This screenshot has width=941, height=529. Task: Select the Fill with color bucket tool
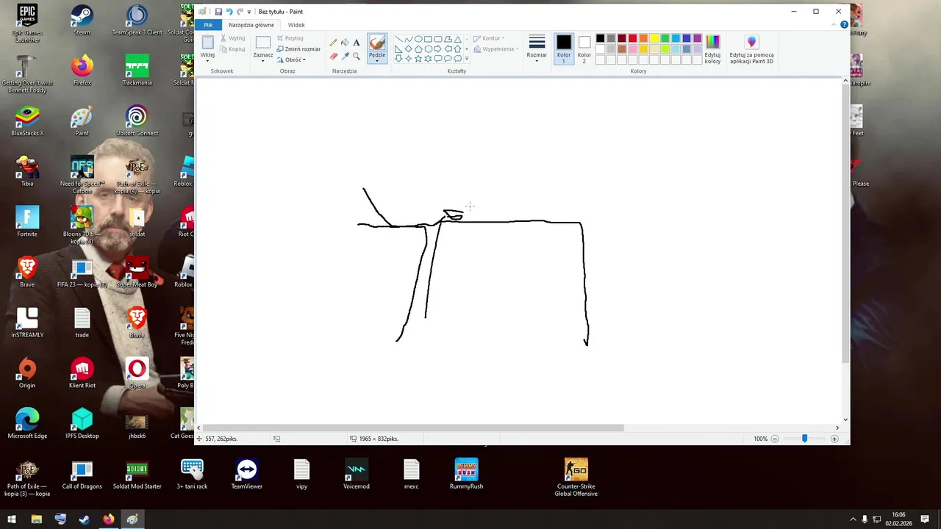345,43
